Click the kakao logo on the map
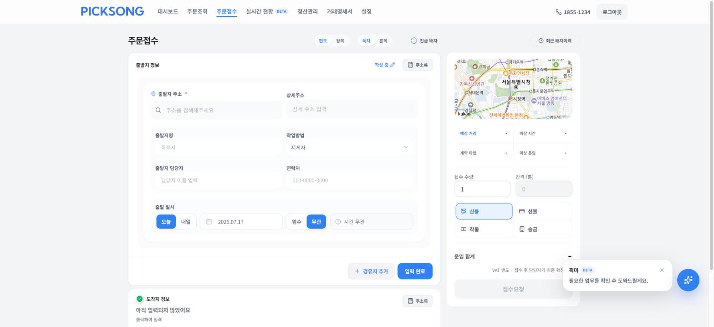Screen dimensions: 714x327 pyautogui.click(x=464, y=114)
